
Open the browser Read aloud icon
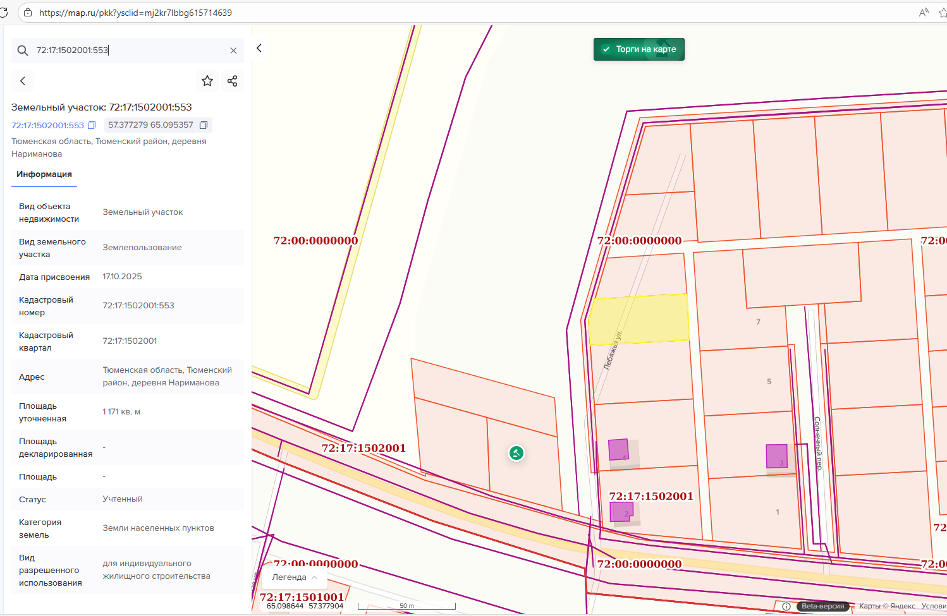pyautogui.click(x=924, y=13)
